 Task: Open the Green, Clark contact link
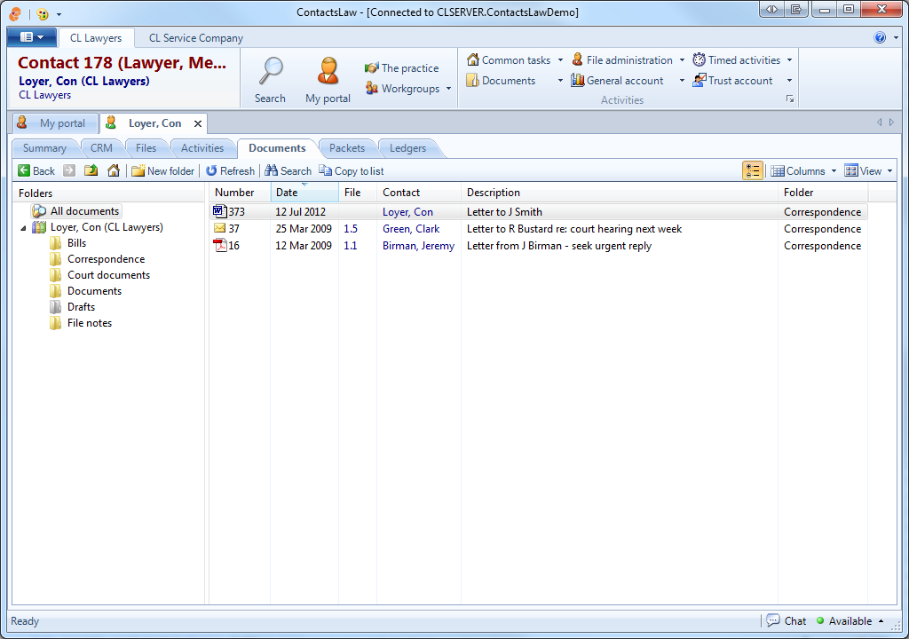[411, 228]
